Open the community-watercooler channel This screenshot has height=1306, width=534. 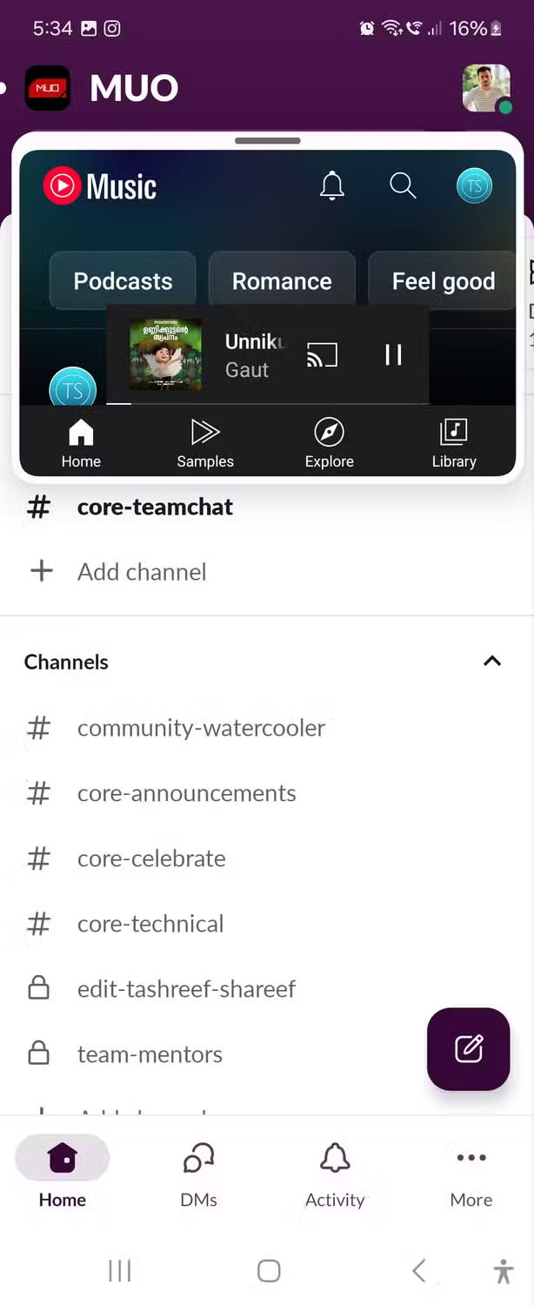201,728
